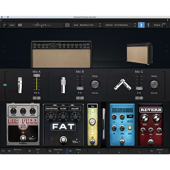Screen dimensions: 170x170
Task: Click the Mic B level fader
Action: tap(80, 88)
